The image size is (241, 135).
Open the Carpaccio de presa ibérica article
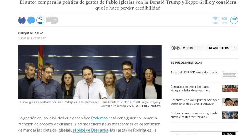(191, 88)
